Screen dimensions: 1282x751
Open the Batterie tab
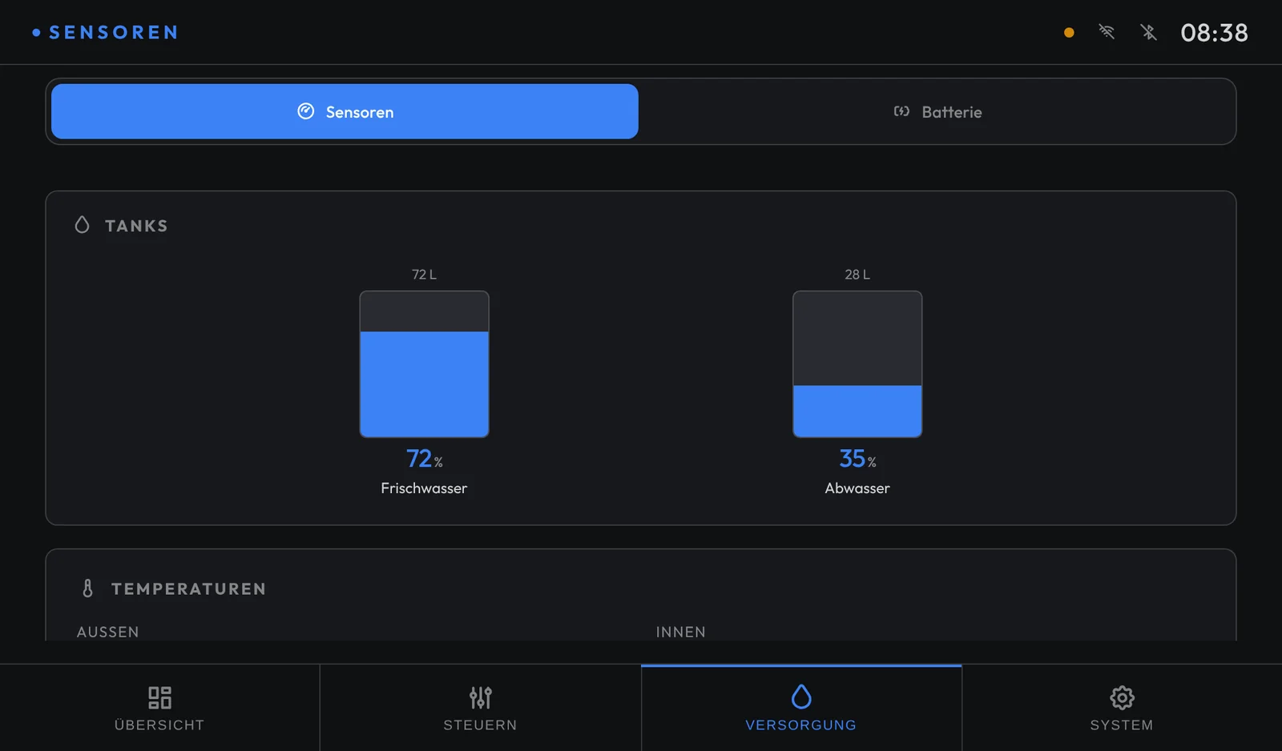[x=937, y=111]
